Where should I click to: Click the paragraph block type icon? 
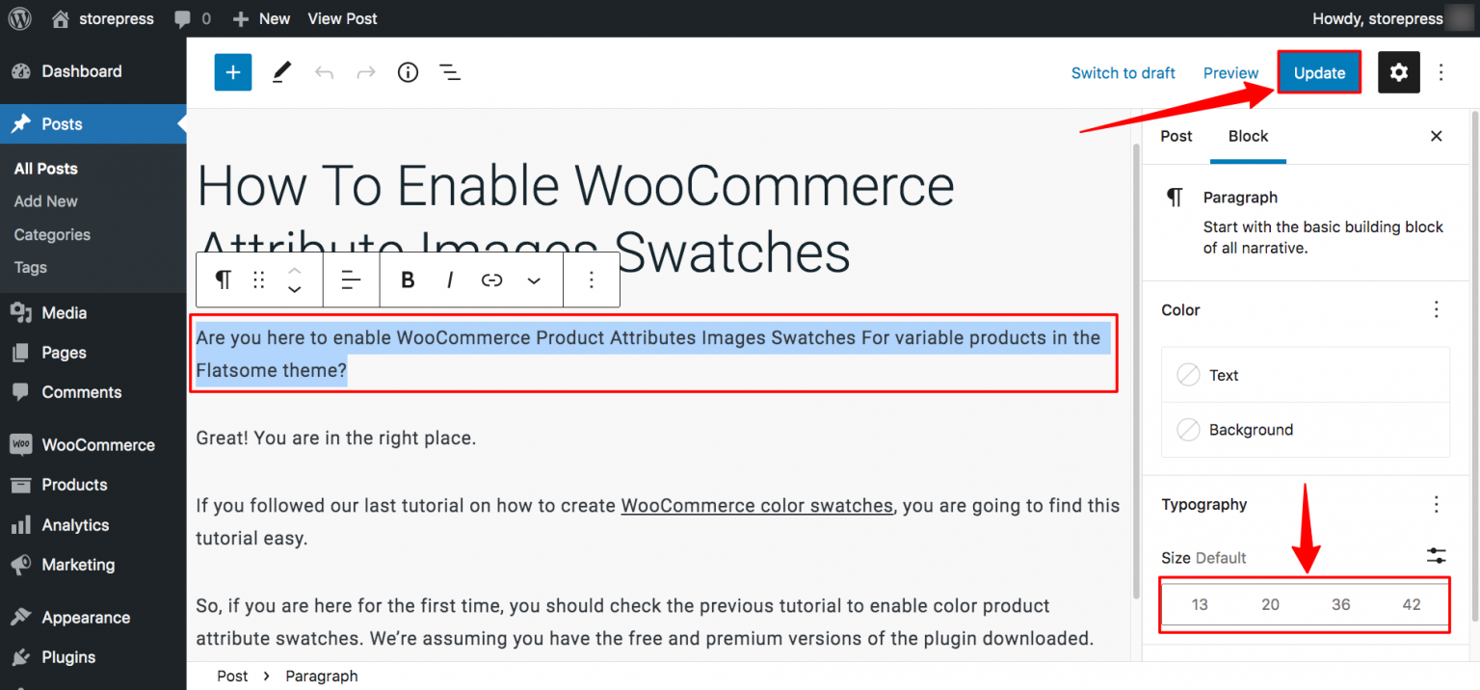tap(223, 279)
